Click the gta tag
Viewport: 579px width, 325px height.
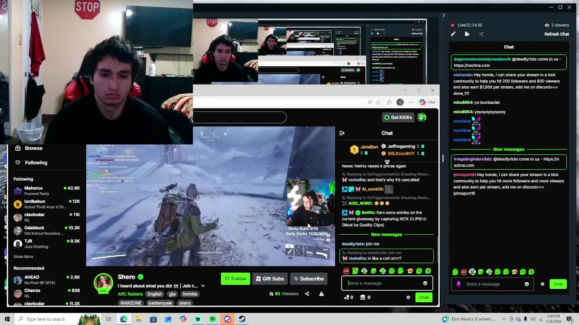tap(172, 294)
